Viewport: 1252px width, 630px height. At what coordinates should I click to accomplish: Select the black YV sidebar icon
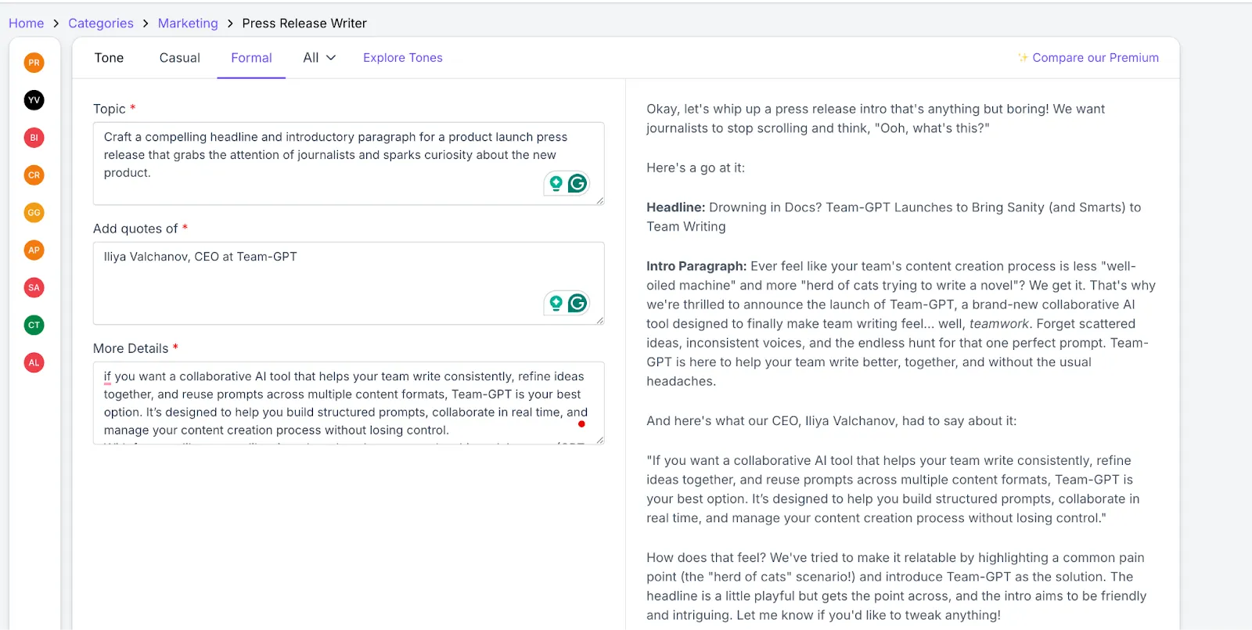click(x=34, y=100)
